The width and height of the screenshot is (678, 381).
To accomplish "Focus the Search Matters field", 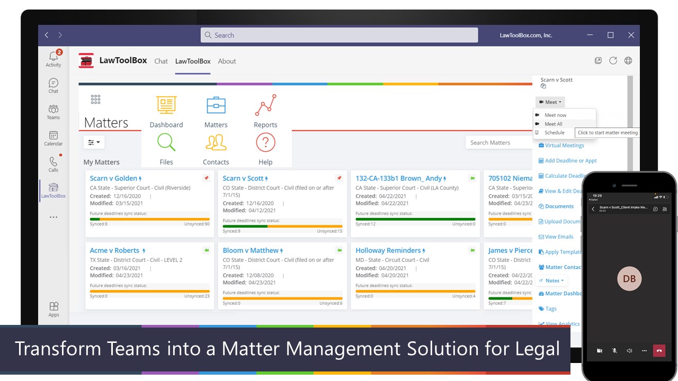I will click(498, 142).
